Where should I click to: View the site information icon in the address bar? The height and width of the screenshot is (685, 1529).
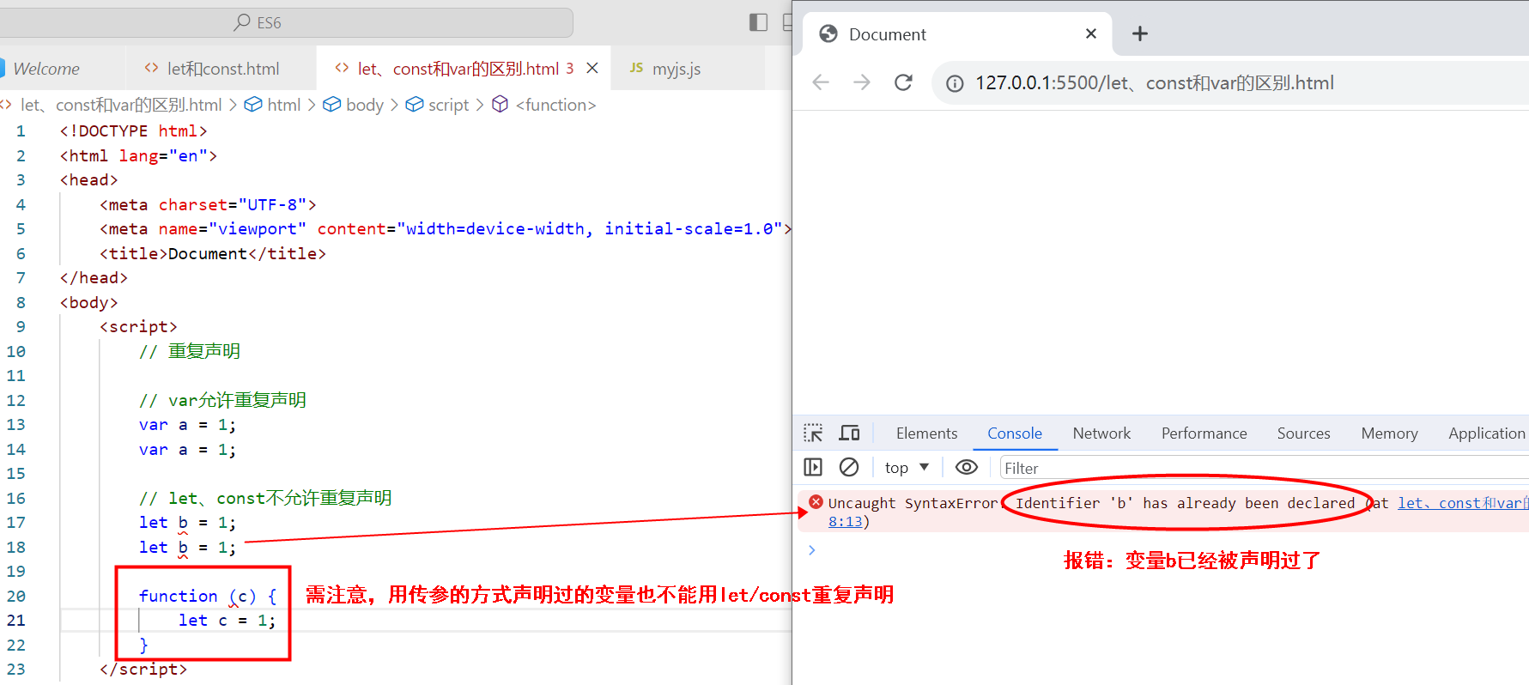coord(955,83)
